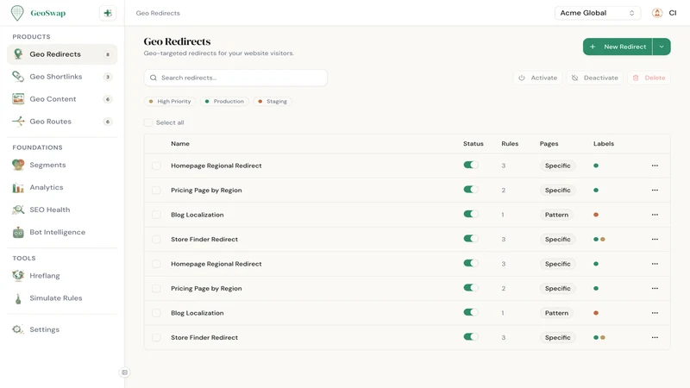Click the tan label dot on first Store Finder Redirect
The height and width of the screenshot is (388, 690).
coord(603,240)
